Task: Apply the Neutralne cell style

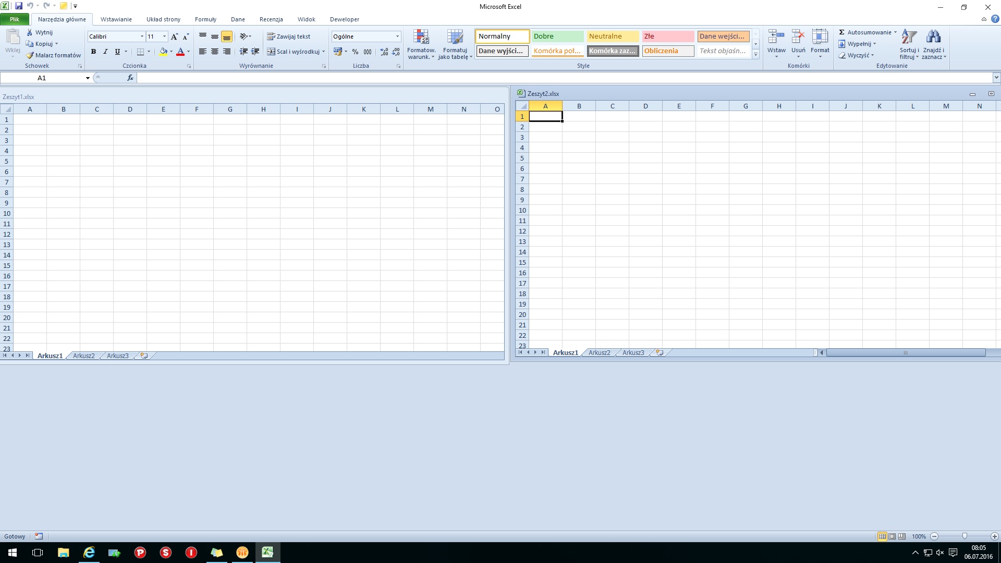Action: point(613,36)
